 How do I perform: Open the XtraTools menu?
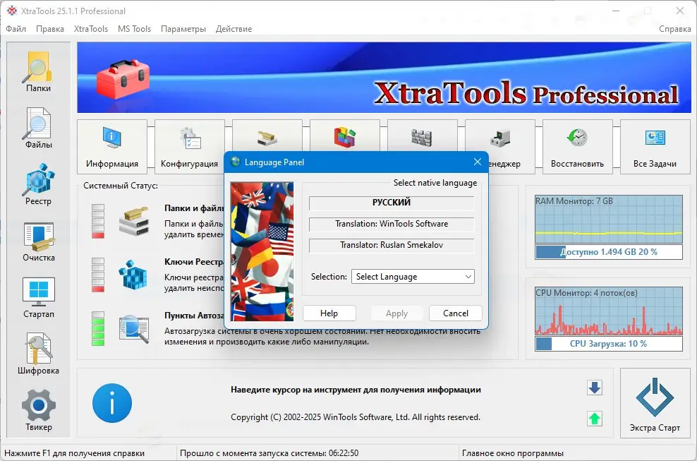point(91,28)
